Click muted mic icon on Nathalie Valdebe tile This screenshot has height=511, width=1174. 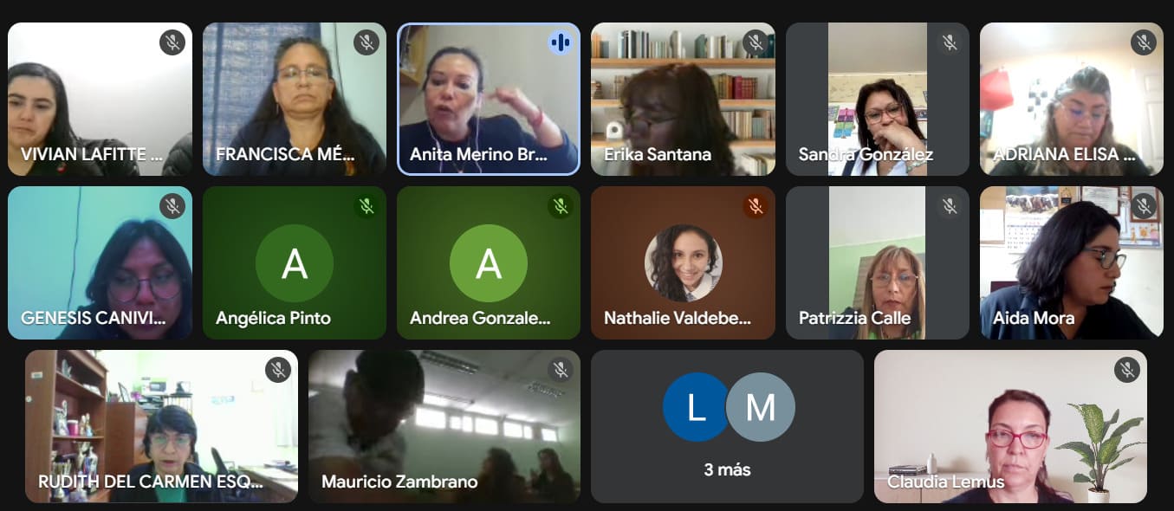(x=756, y=206)
